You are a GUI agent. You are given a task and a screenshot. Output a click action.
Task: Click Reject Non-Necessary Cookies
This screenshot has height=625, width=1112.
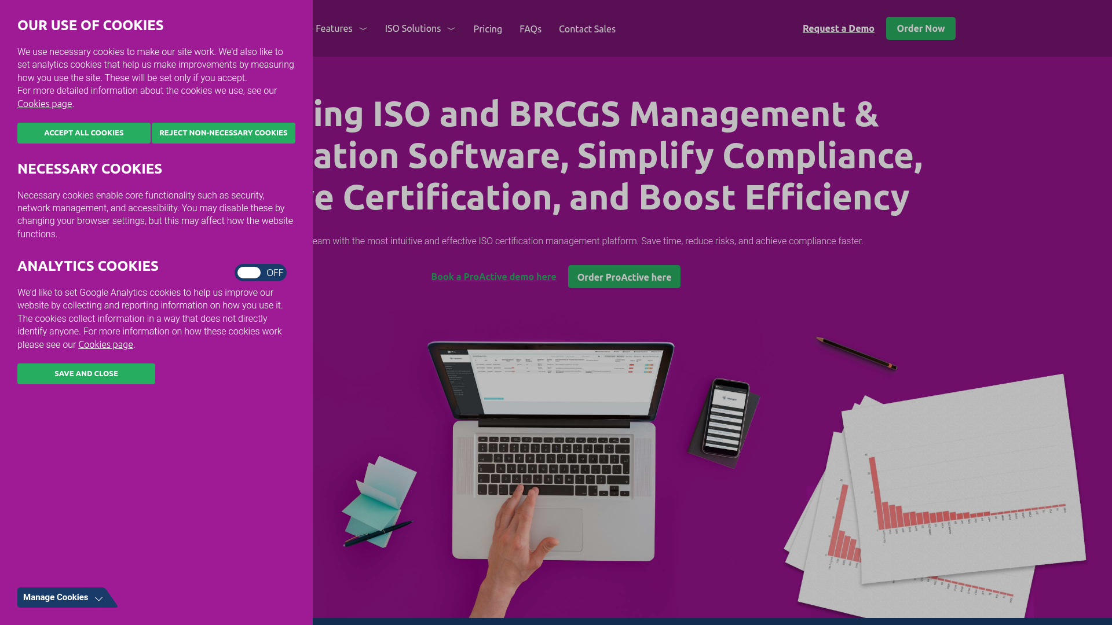(x=223, y=133)
